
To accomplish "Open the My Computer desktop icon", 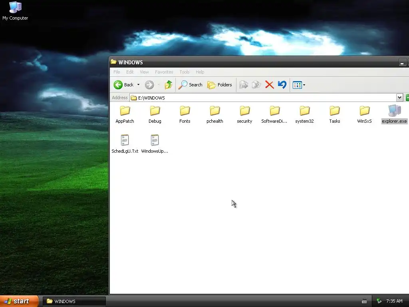I will click(15, 11).
